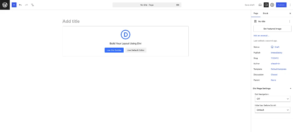Switch to the Block tab
The height and width of the screenshot is (132, 293).
(265, 13)
